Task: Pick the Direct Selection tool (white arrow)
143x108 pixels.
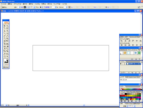Action: (7, 26)
